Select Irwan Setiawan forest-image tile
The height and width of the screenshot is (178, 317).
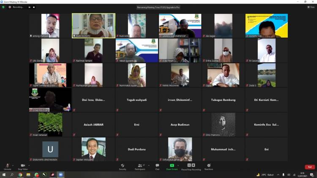pyautogui.click(x=50, y=124)
